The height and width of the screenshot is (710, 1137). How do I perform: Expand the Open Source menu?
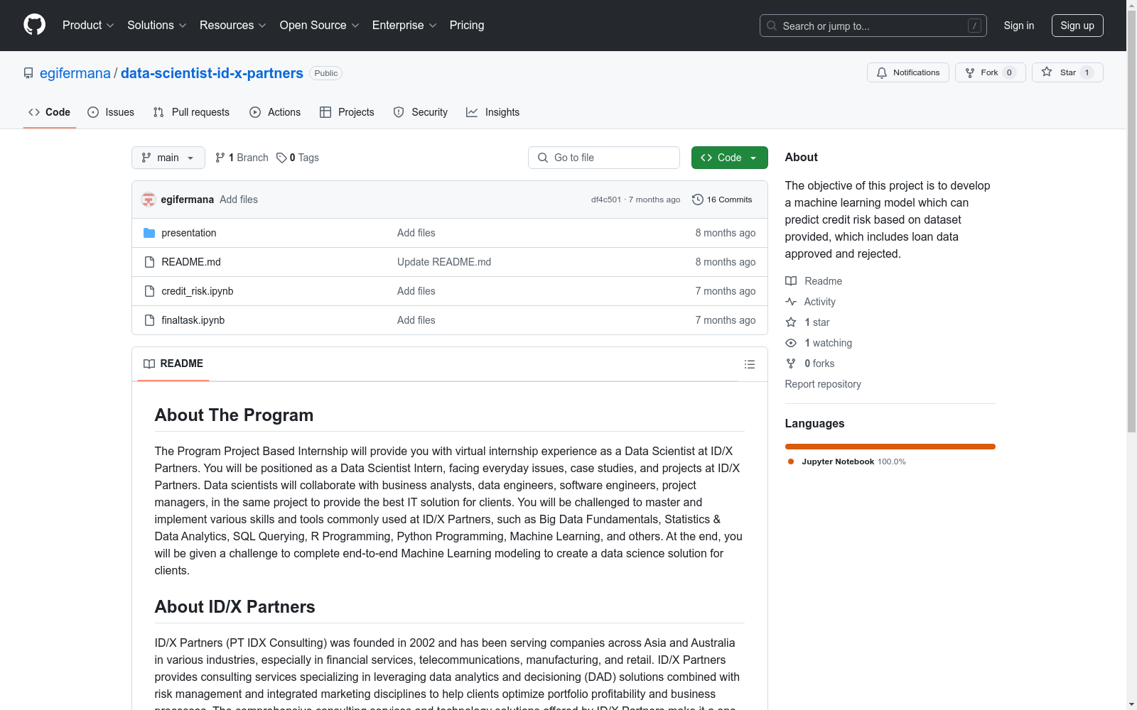pyautogui.click(x=319, y=26)
